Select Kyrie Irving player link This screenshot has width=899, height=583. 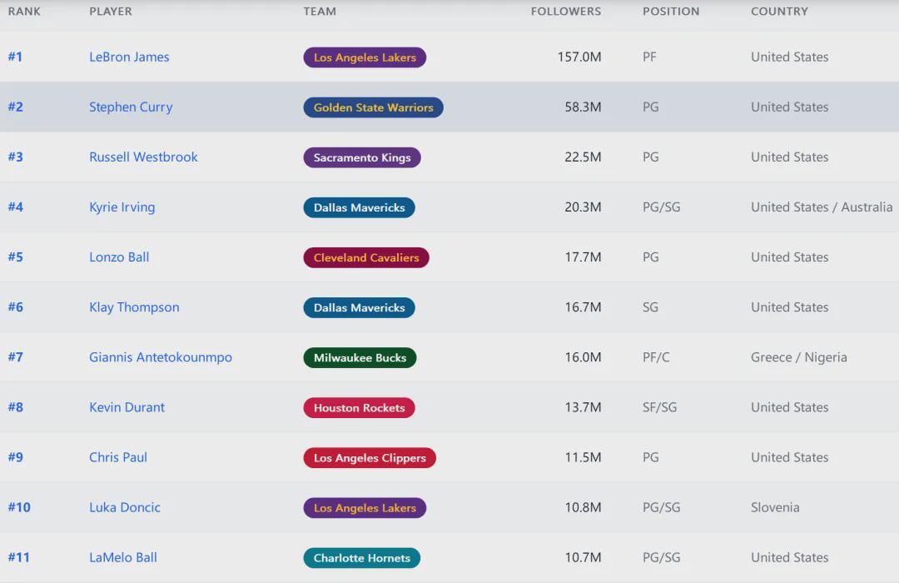point(122,207)
